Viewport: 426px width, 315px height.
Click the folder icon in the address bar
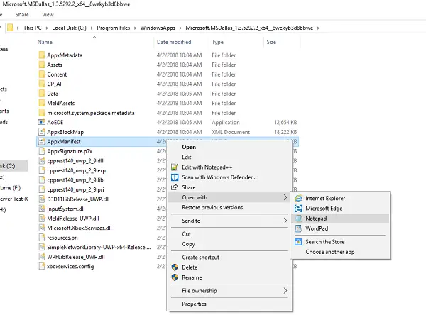10,28
